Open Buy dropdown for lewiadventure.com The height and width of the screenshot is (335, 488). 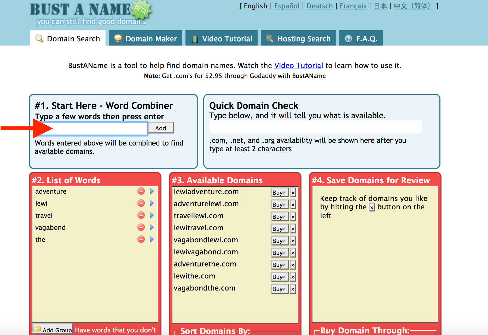click(280, 193)
